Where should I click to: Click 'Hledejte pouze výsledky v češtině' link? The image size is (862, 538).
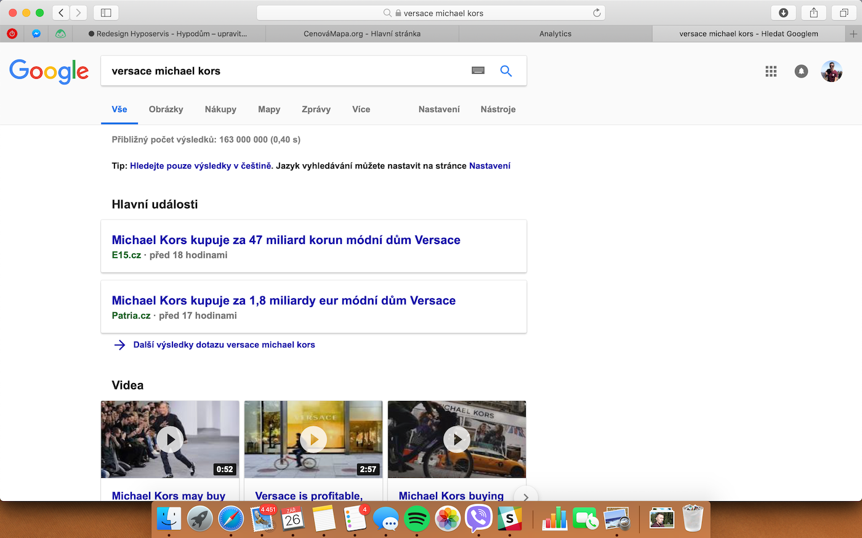click(x=201, y=166)
